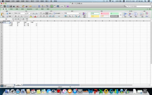
Task: Click the pink 'Bad' cell style
Action: [x=105, y=14]
